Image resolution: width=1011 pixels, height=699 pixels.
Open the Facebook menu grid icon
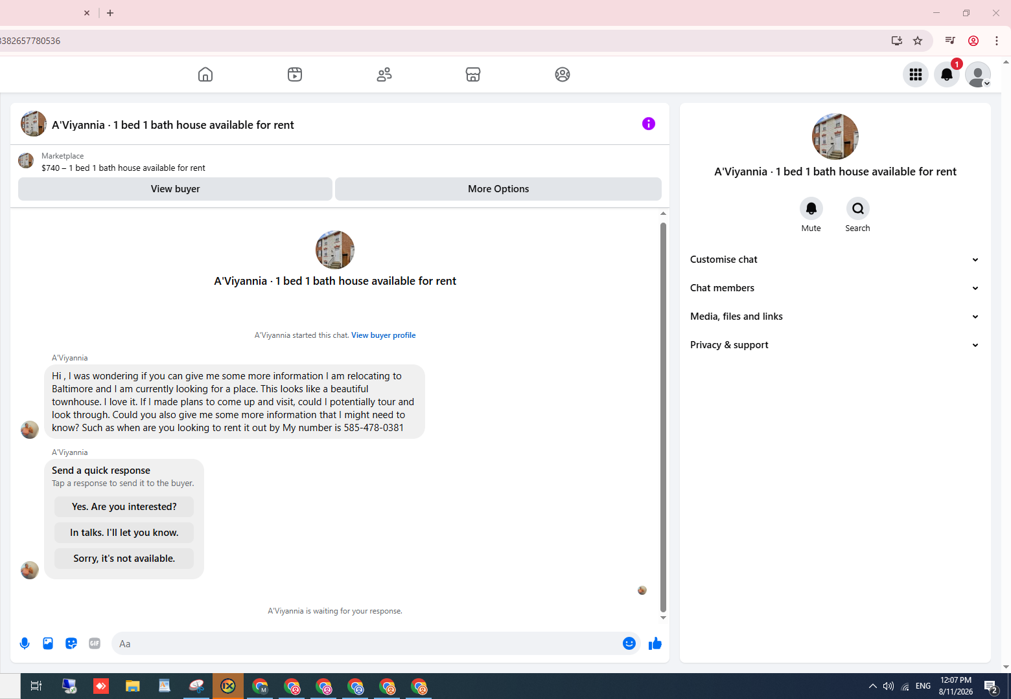coord(916,74)
